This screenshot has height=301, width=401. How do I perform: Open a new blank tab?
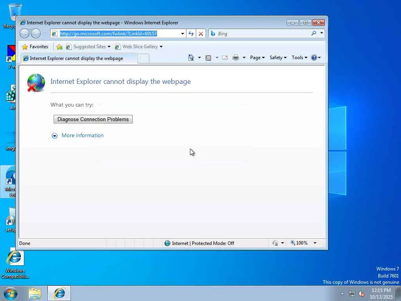143,59
